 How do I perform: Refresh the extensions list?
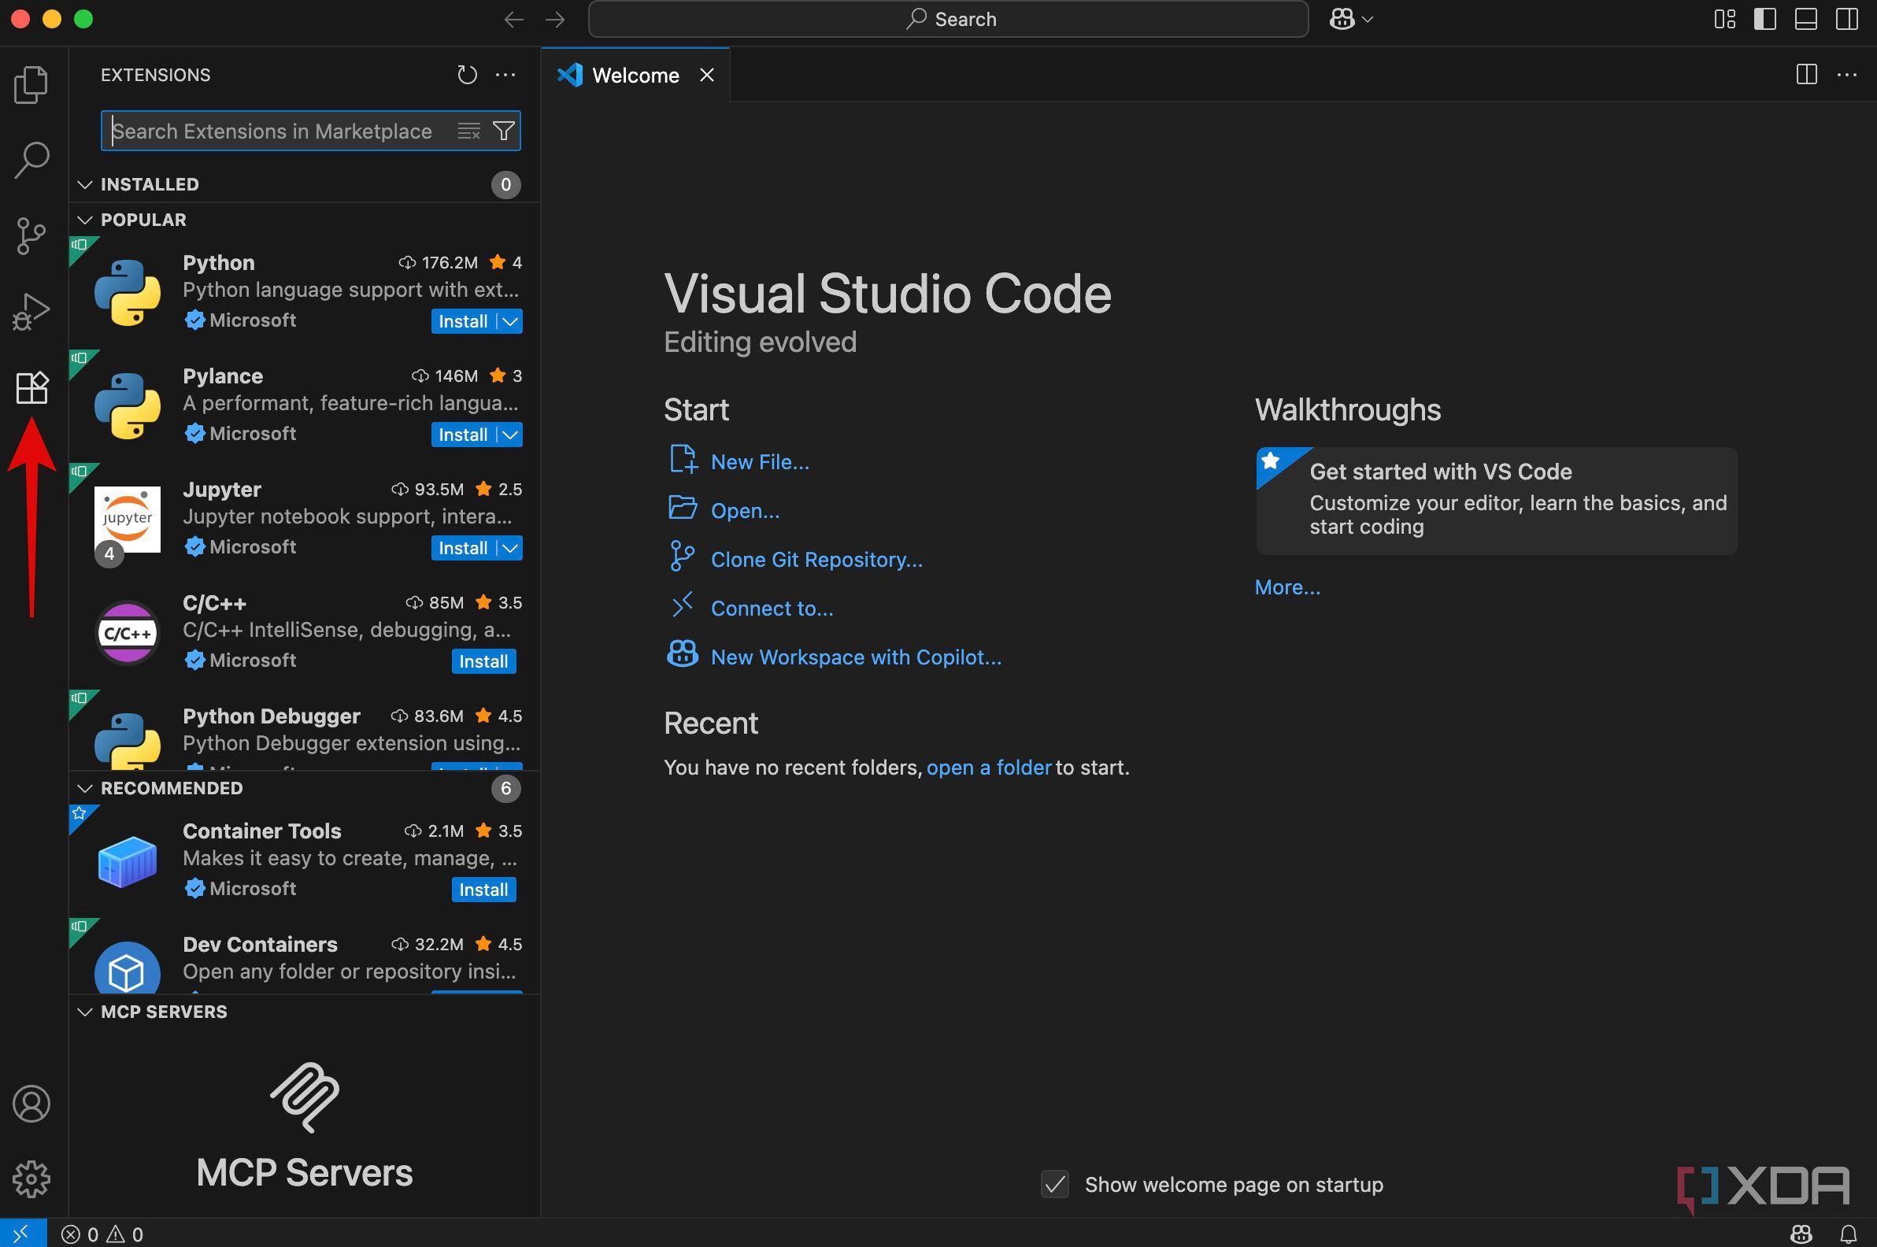coord(467,75)
